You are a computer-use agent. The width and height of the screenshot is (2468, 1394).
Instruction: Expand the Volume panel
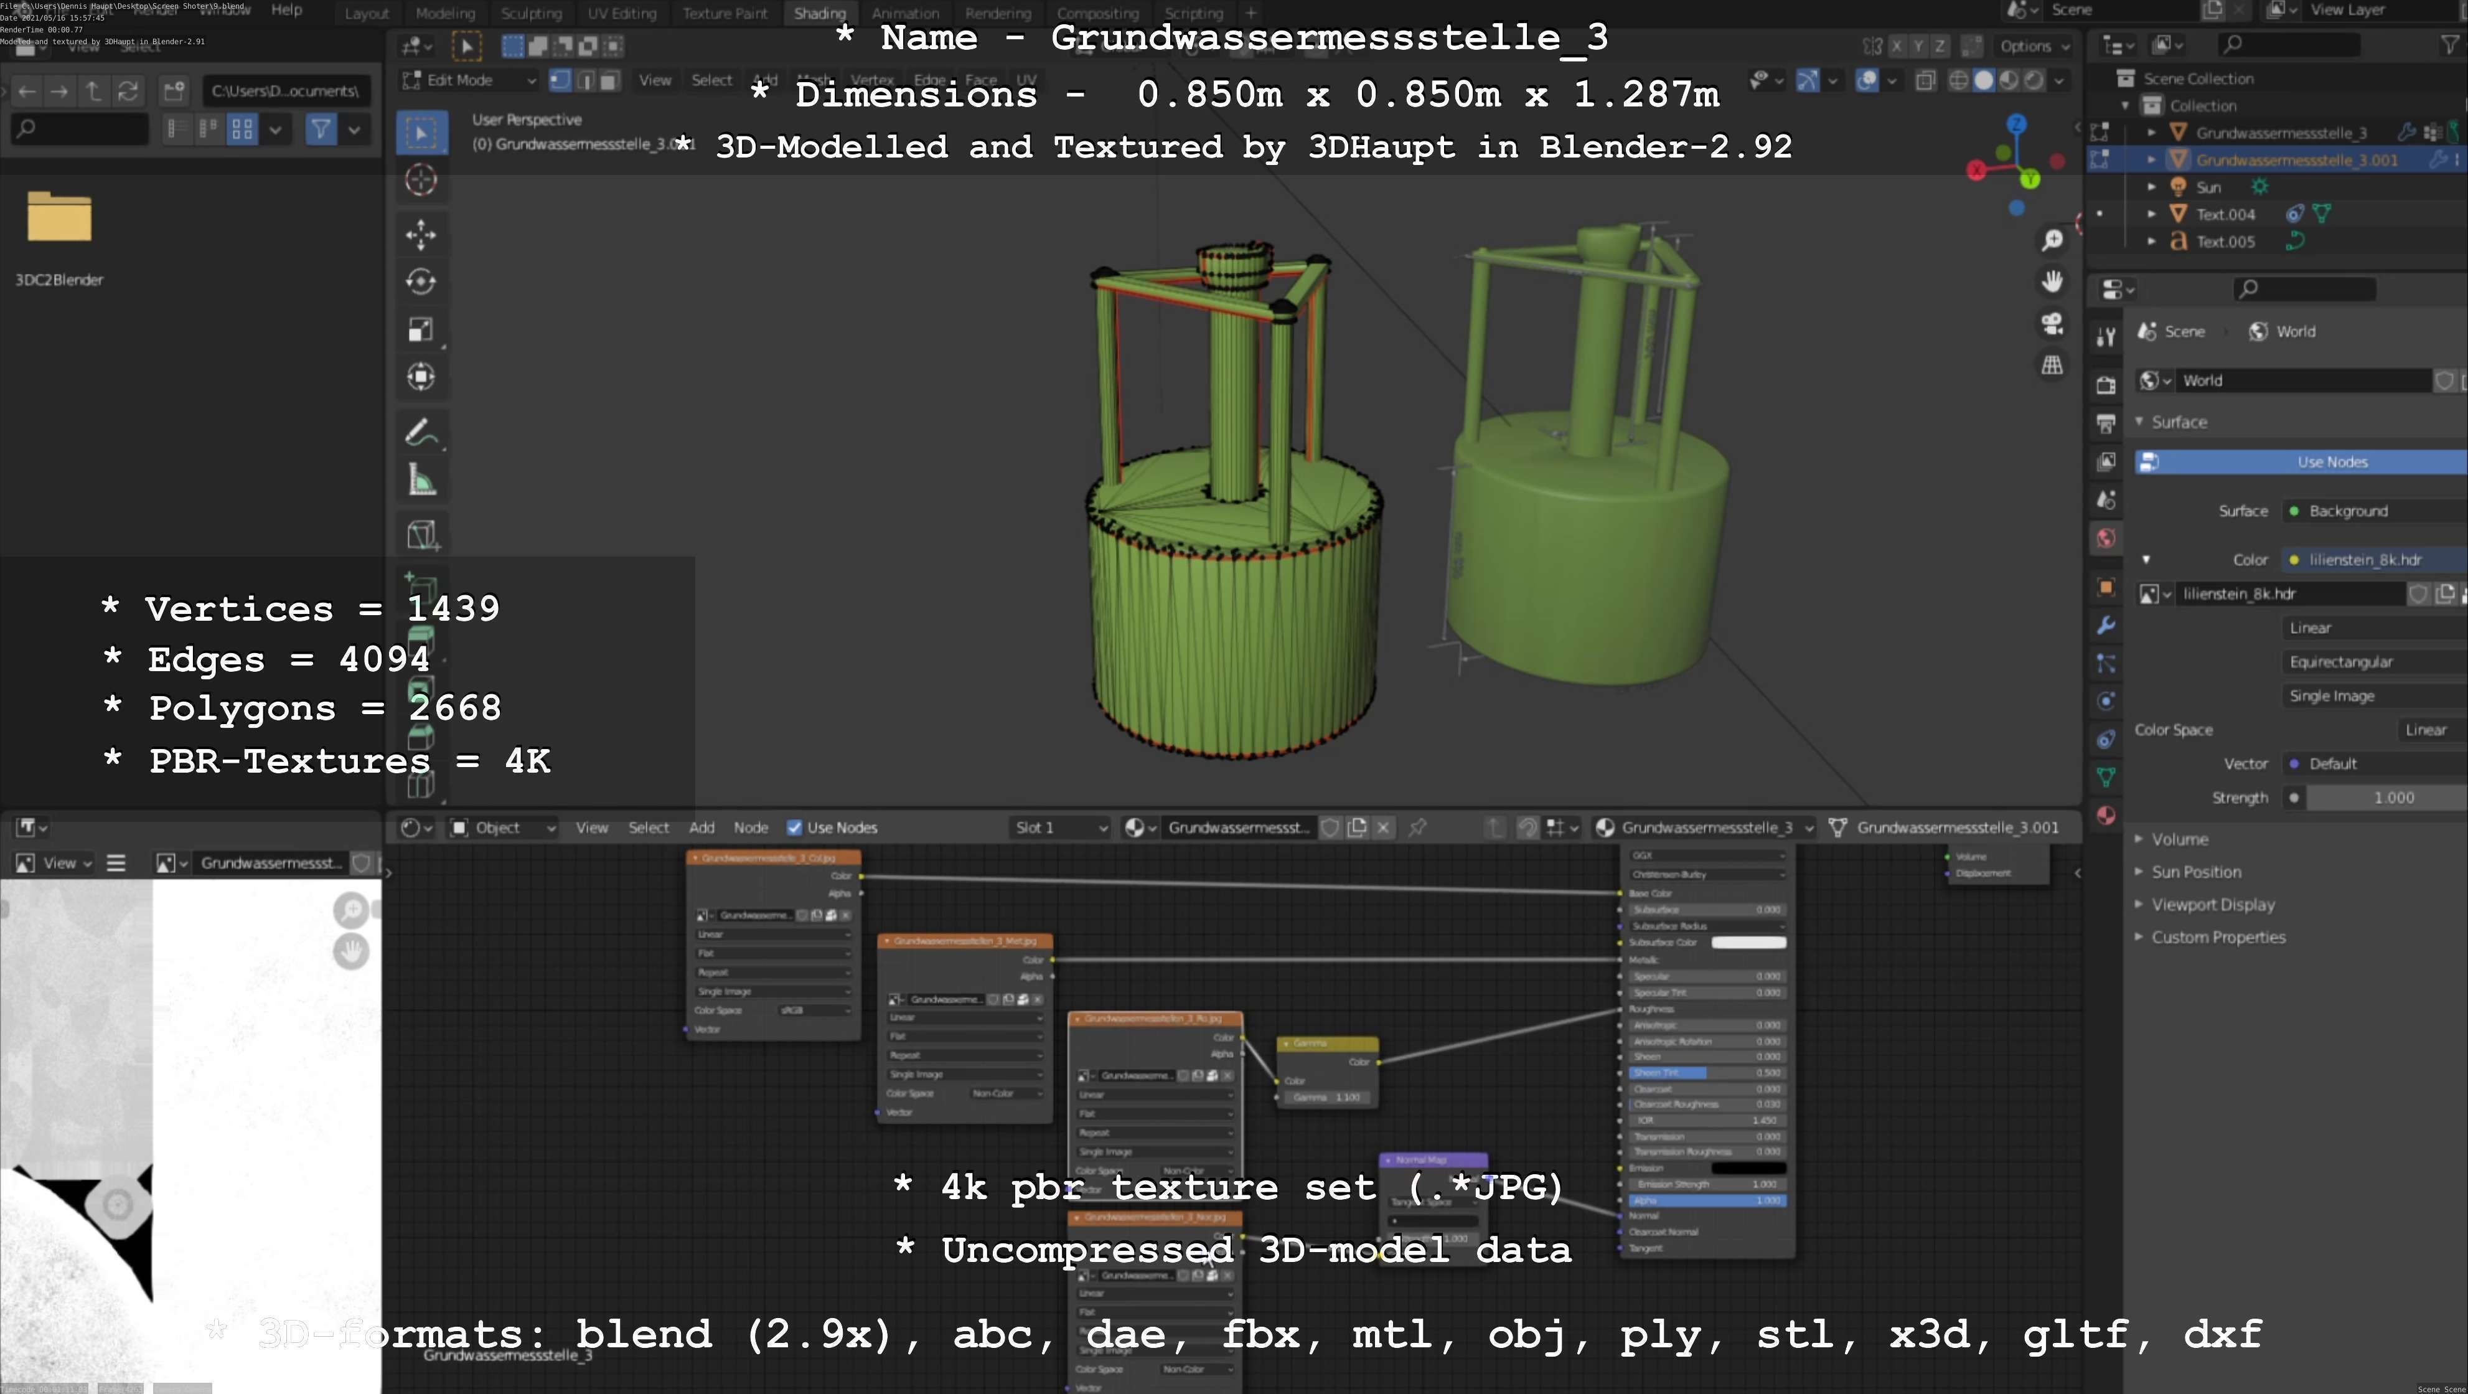point(2179,839)
